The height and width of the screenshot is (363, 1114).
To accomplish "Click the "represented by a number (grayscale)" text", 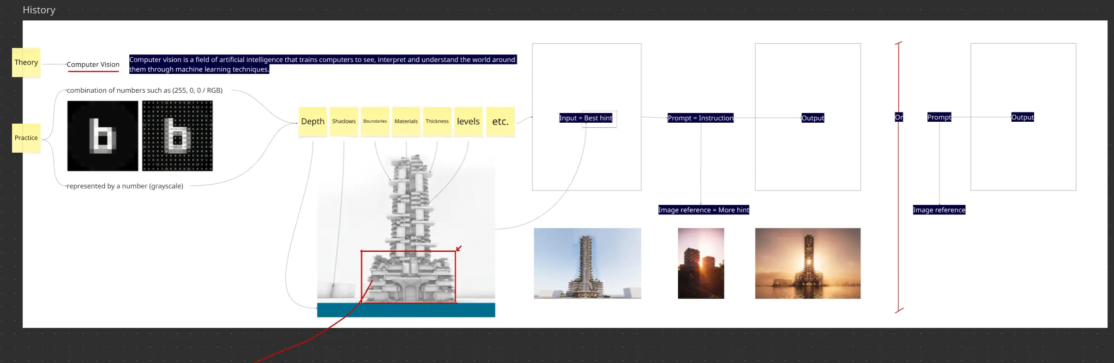I will 125,186.
